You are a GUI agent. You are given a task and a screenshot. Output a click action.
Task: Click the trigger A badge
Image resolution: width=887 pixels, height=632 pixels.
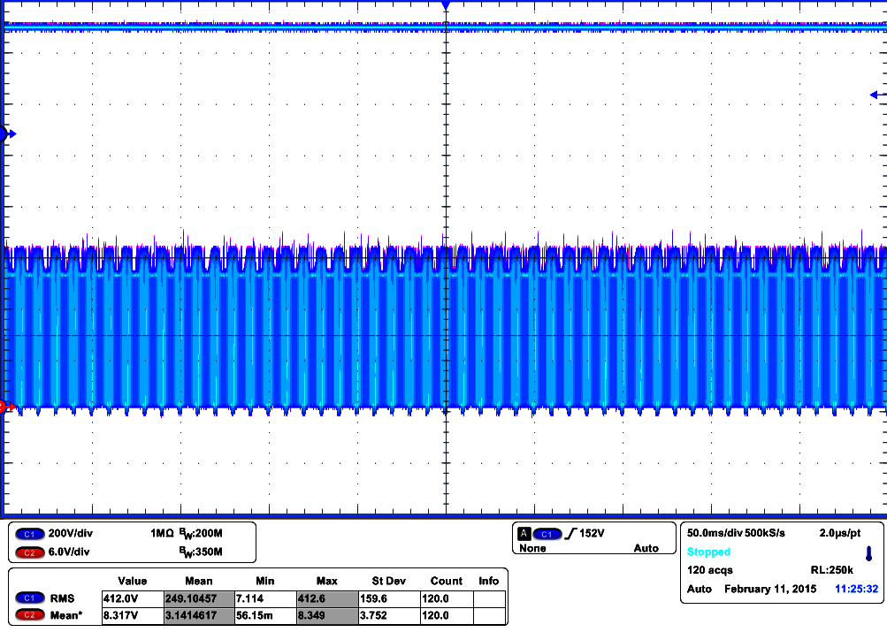coord(524,534)
